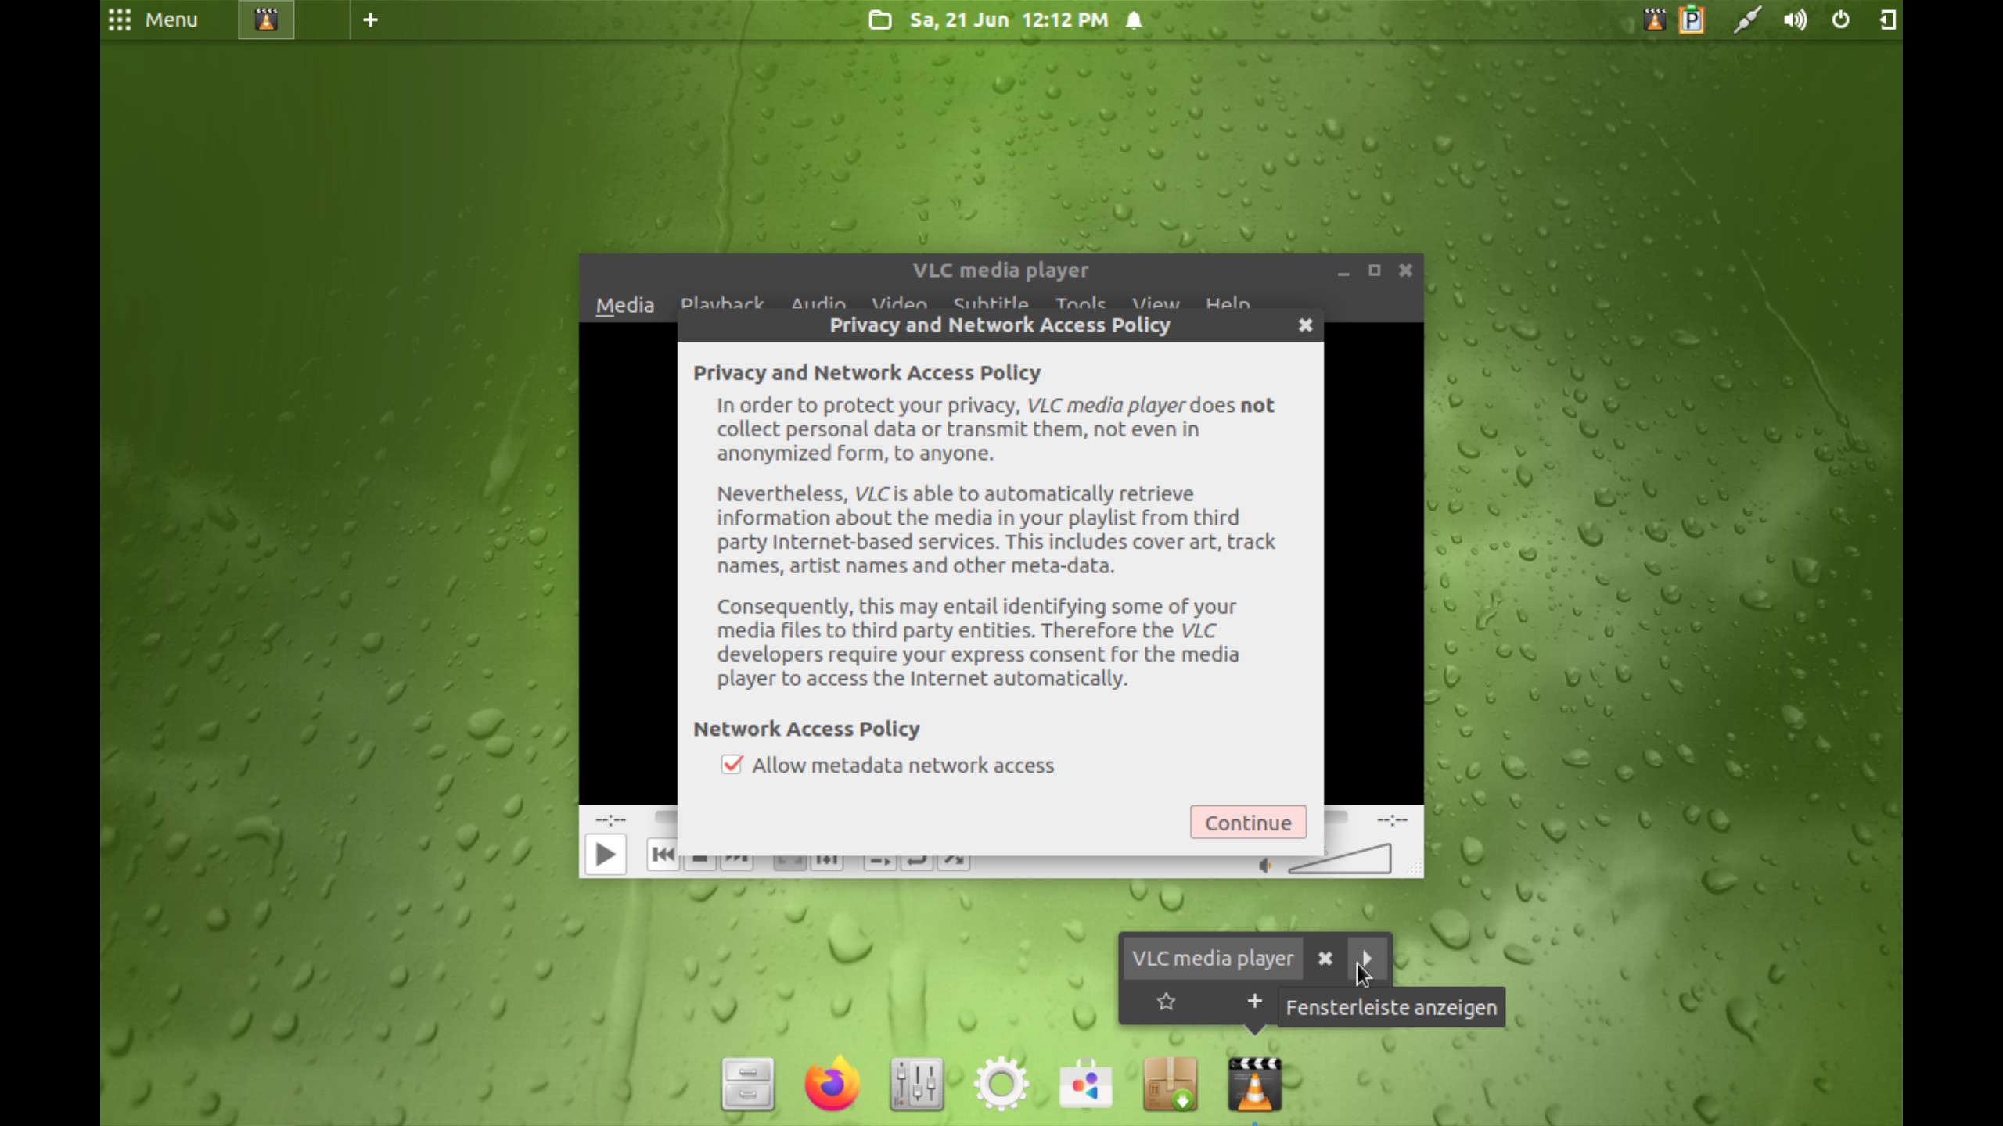Click the window list arrow in dock popup
Viewport: 2003px width, 1126px height.
pos(1367,959)
